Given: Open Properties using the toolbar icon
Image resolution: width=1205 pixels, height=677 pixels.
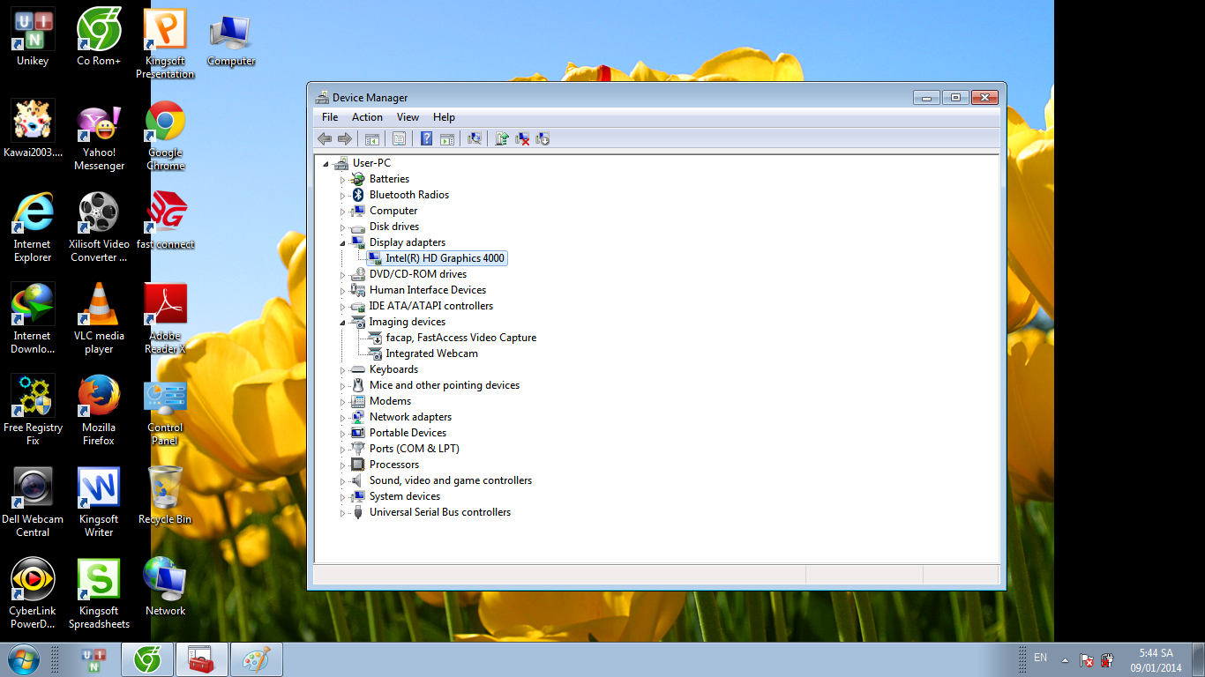Looking at the screenshot, I should pos(399,138).
